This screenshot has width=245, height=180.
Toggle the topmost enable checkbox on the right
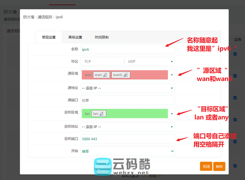coord(235,54)
